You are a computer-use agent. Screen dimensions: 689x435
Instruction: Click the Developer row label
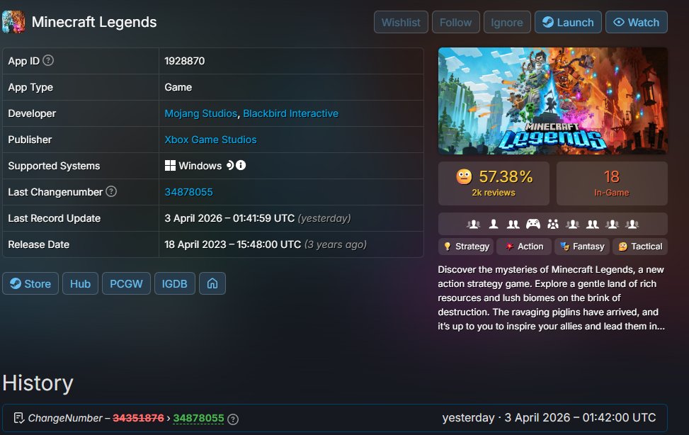(x=32, y=113)
